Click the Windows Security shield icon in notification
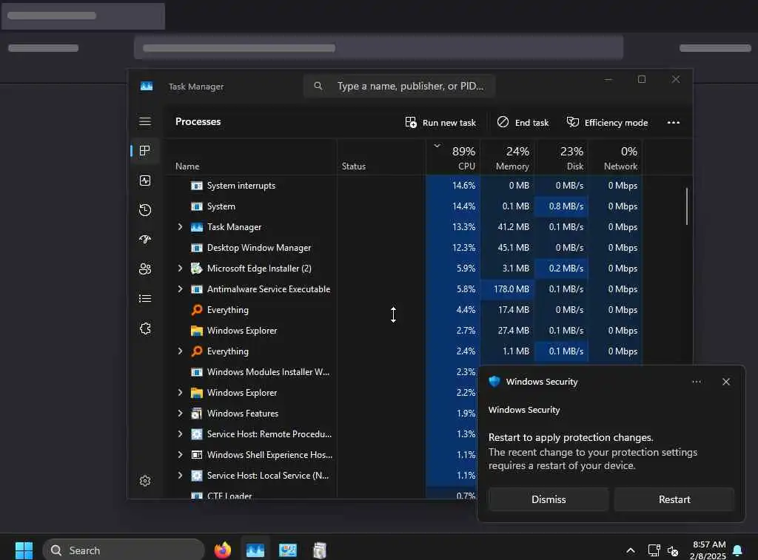Viewport: 758px width, 560px height. 494,381
